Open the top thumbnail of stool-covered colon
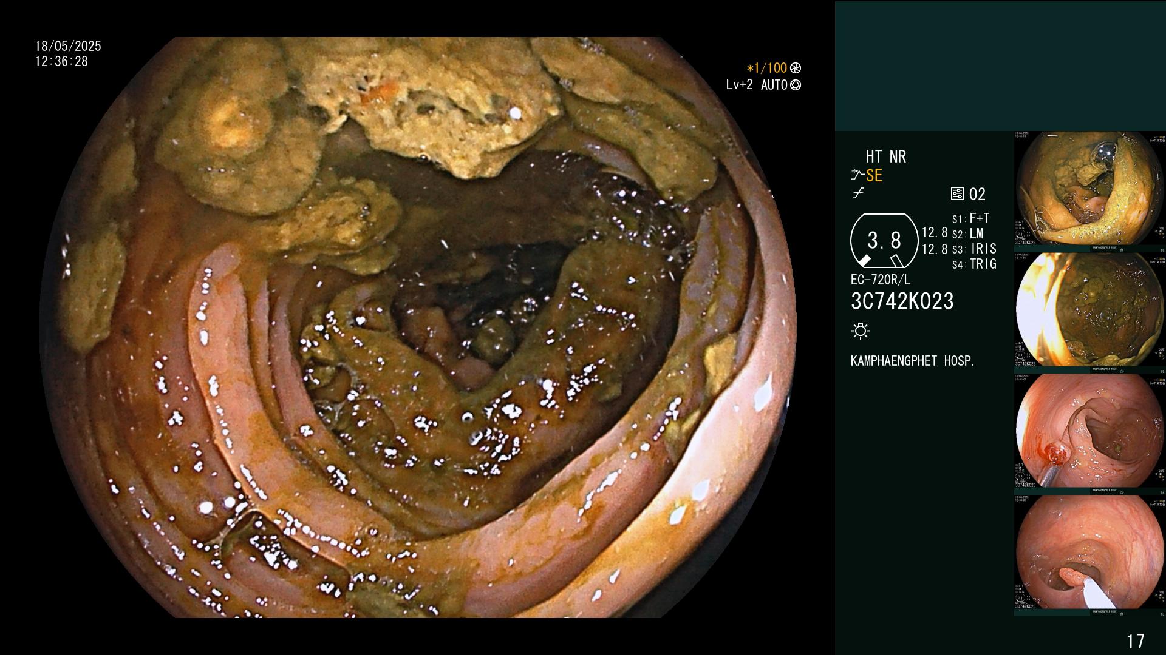Viewport: 1166px width, 655px height. (x=1089, y=188)
